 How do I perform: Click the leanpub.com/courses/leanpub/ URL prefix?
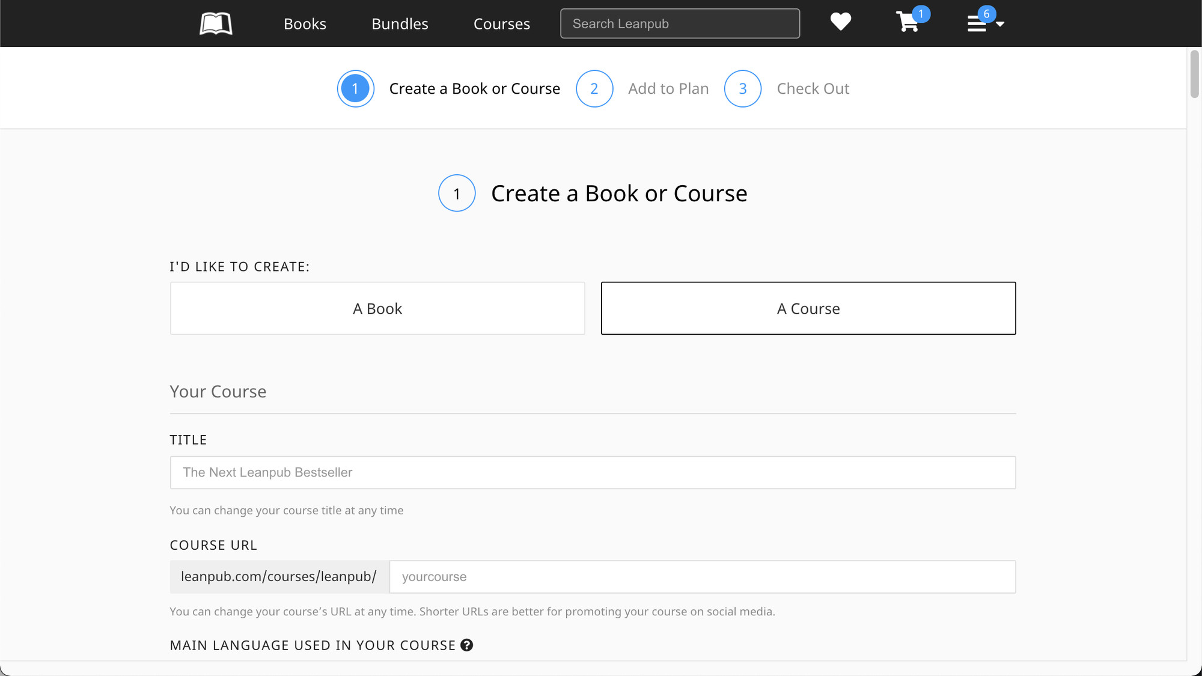pyautogui.click(x=279, y=577)
